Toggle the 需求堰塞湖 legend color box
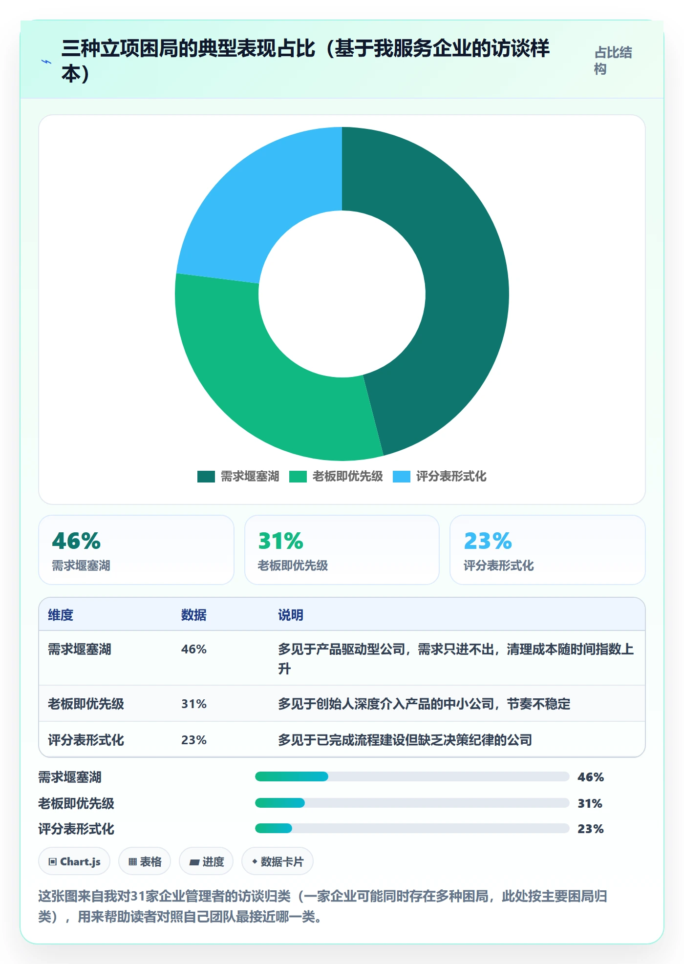This screenshot has height=964, width=684. (206, 477)
